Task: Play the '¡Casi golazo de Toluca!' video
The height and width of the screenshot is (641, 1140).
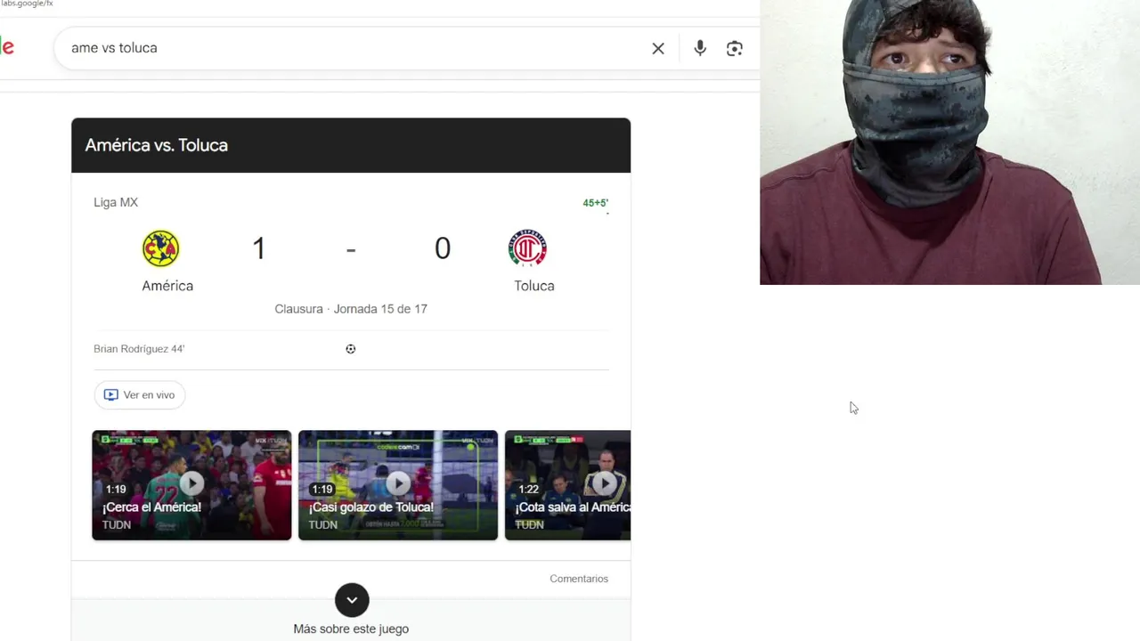Action: pyautogui.click(x=398, y=485)
